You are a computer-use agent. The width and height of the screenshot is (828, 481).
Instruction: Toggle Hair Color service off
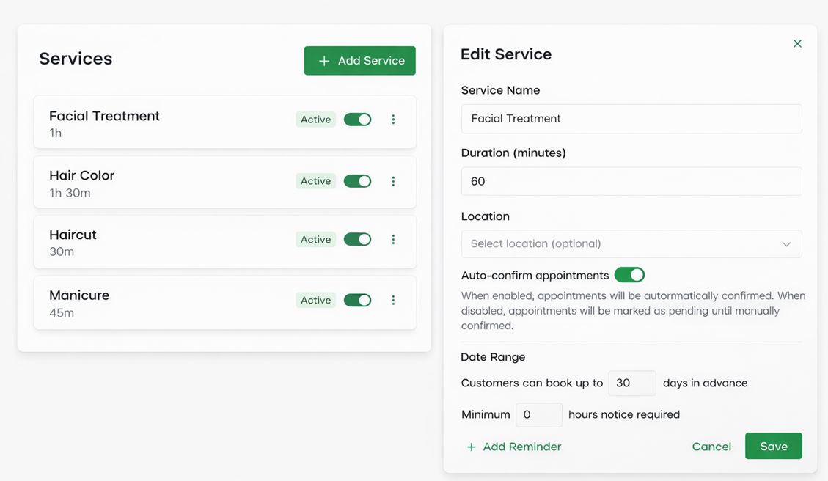pos(357,181)
